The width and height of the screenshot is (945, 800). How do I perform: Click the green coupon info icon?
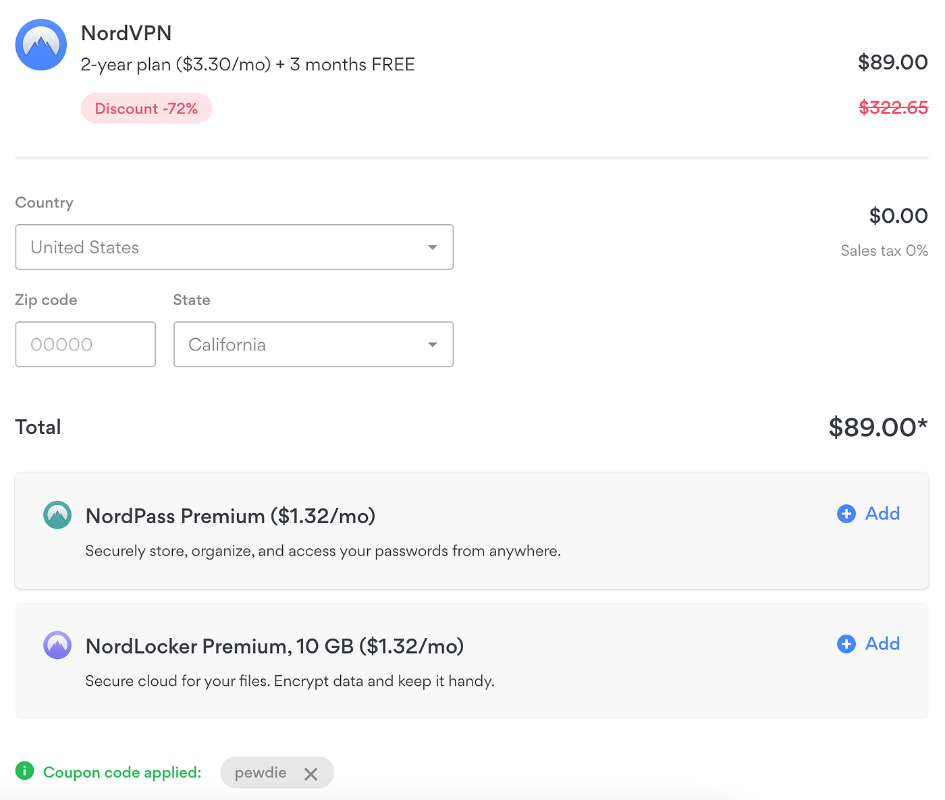[24, 771]
